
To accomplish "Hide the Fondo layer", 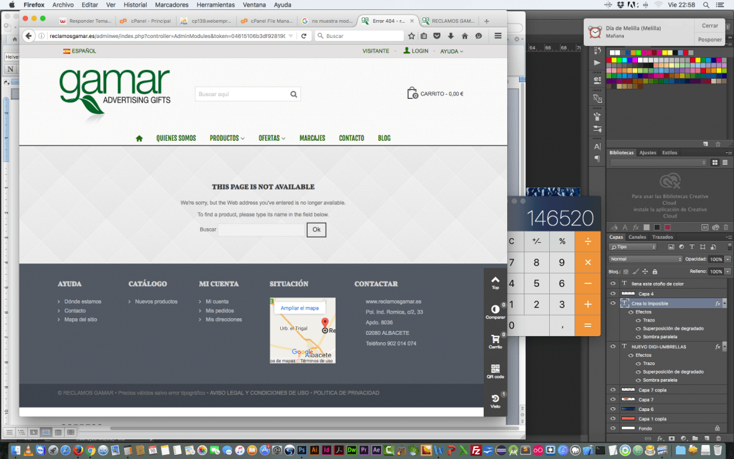I will click(x=613, y=428).
